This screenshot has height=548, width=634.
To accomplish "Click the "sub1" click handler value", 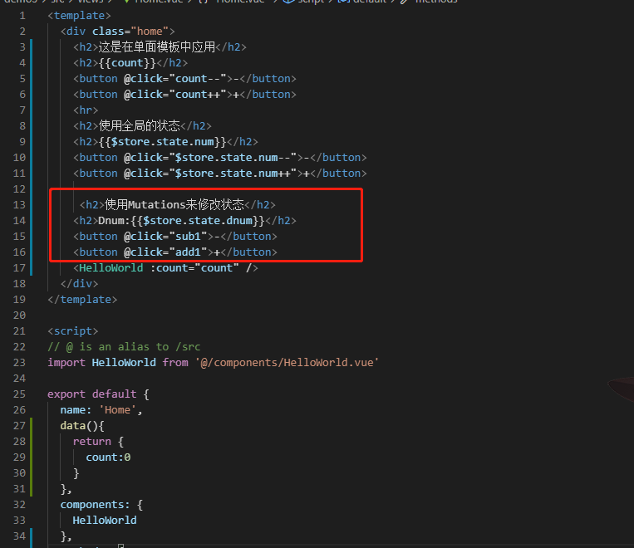I will tap(188, 237).
